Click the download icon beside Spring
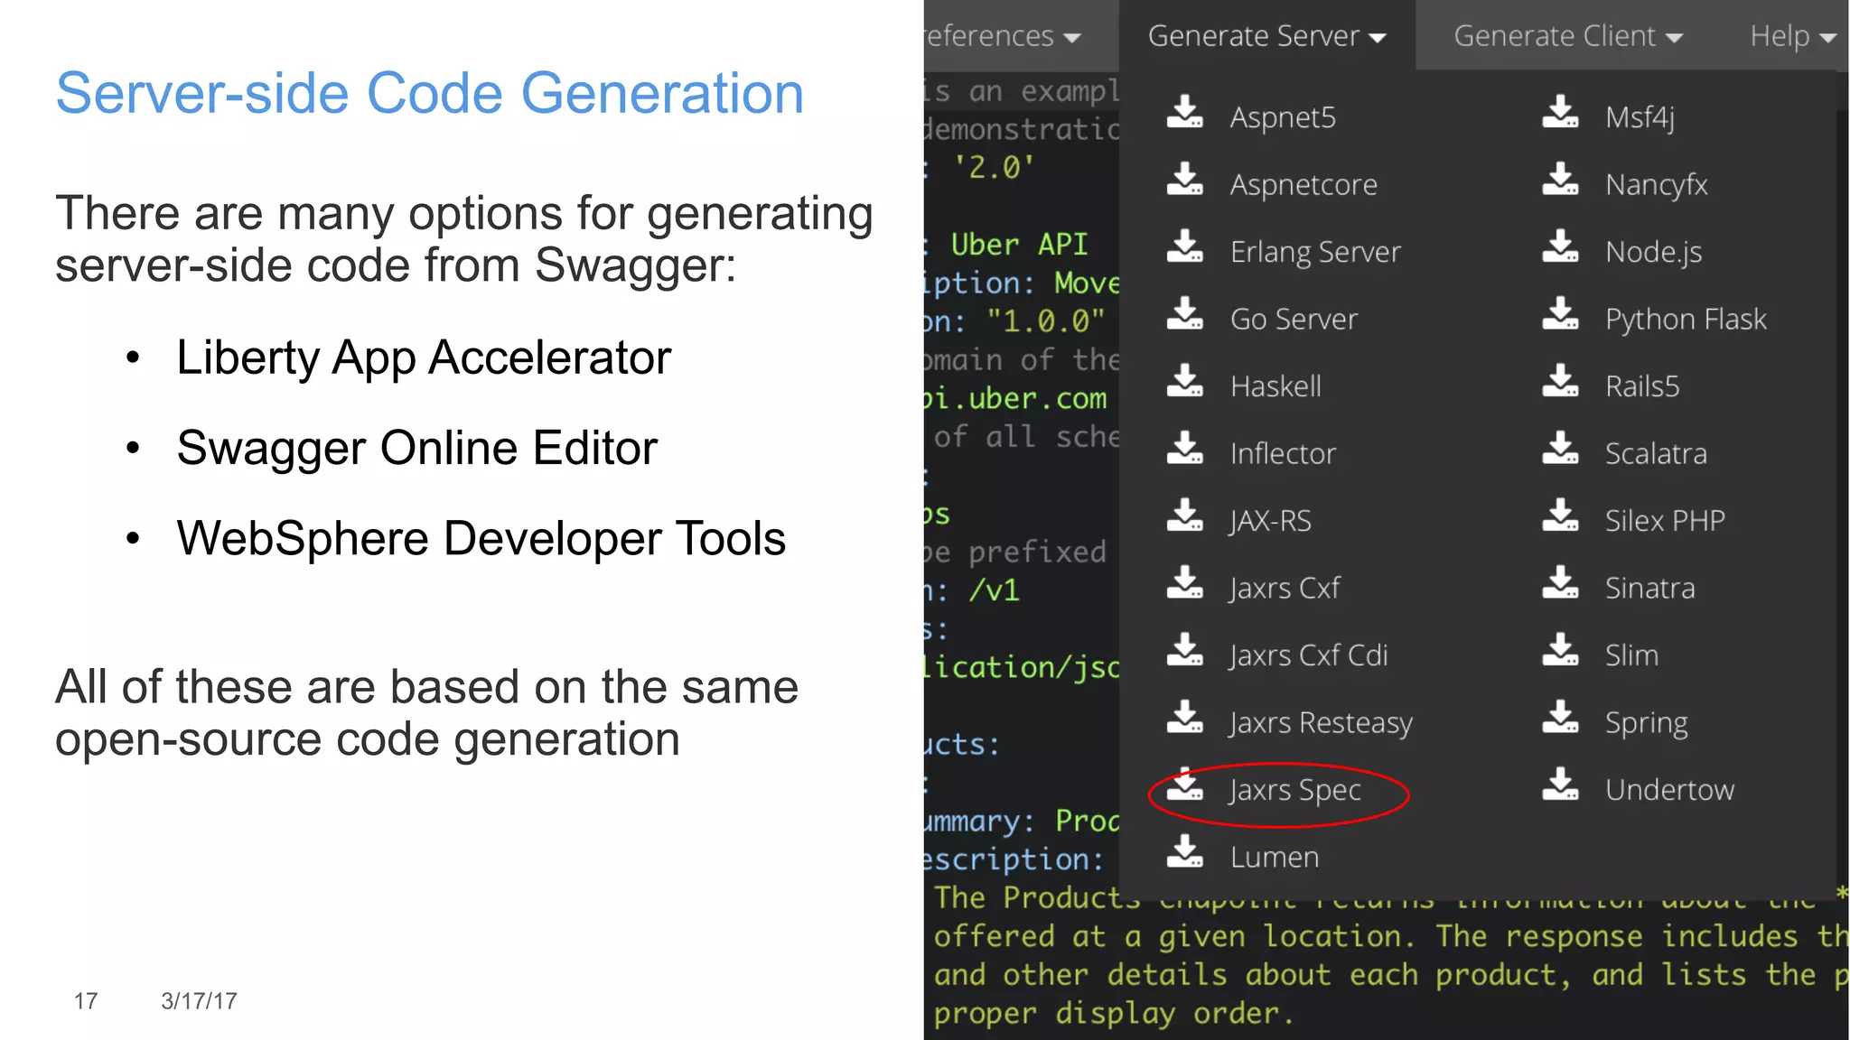This screenshot has width=1850, height=1040. click(1560, 717)
